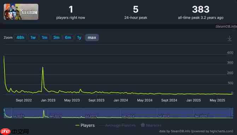Click the navigator's left range handle

(4, 113)
